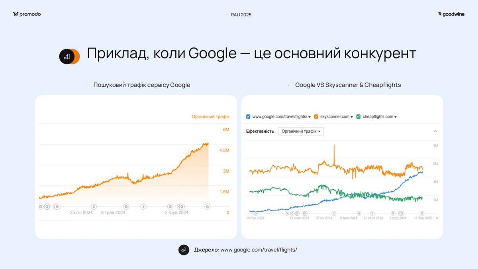This screenshot has height=269, width=478.
Task: Toggle the cheapflights.com checkbox
Action: pyautogui.click(x=358, y=117)
